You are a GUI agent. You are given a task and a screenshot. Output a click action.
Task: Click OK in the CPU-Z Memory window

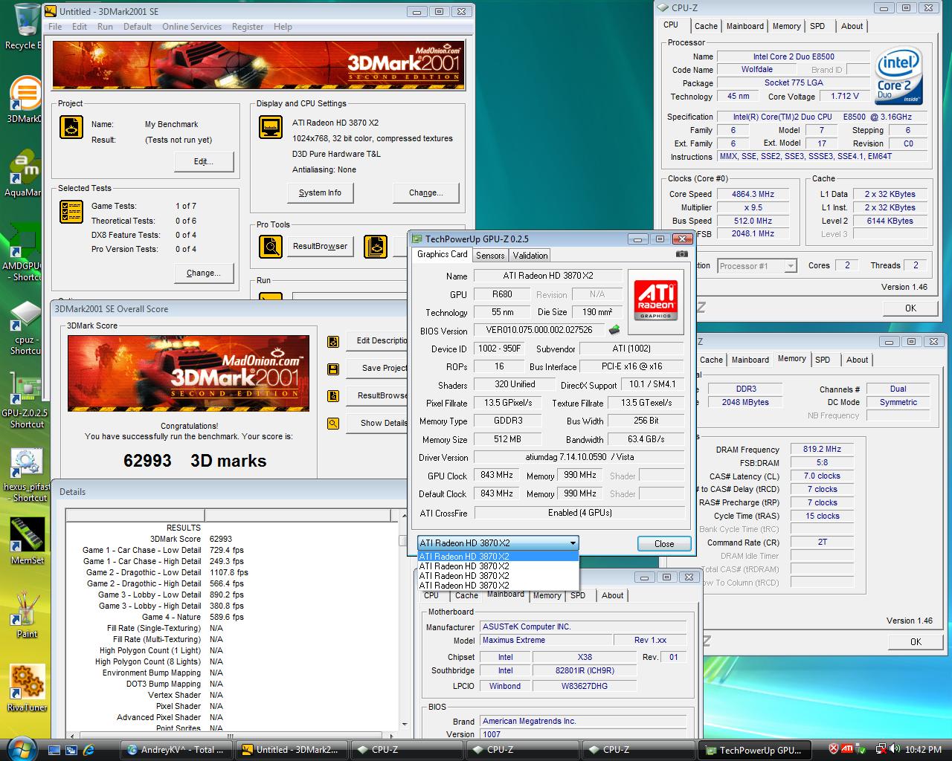coord(916,641)
